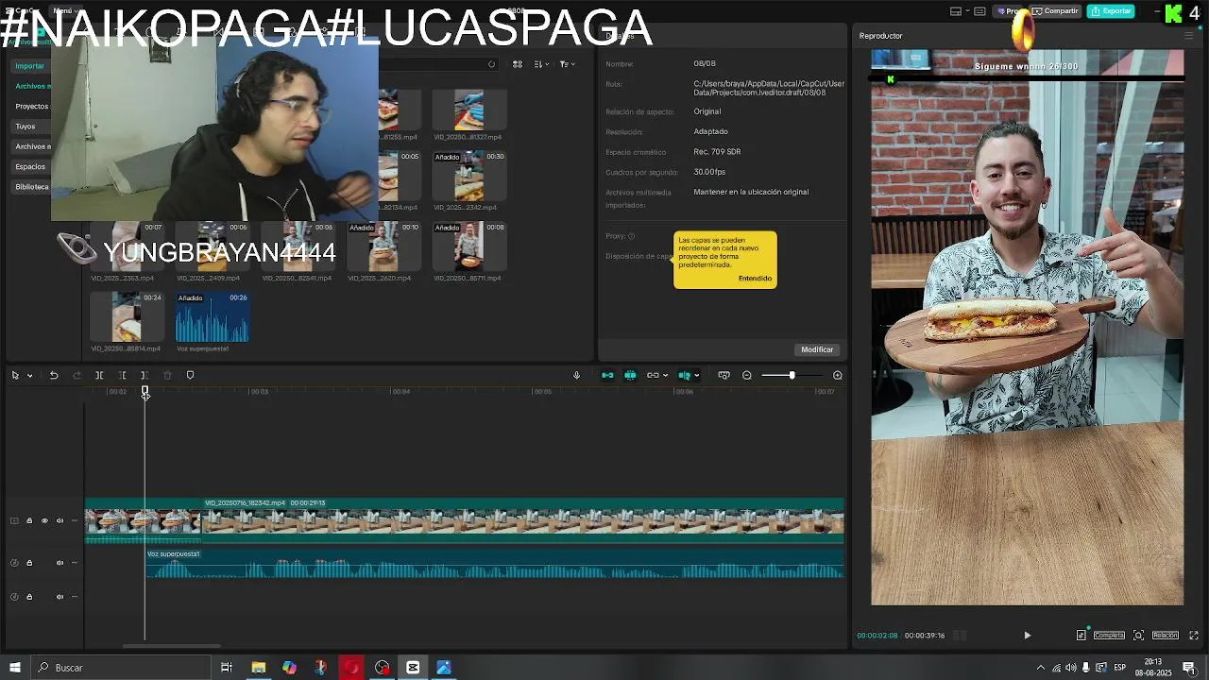Select the VID_20250716_182342.mp4 timeline clip

[x=522, y=520]
